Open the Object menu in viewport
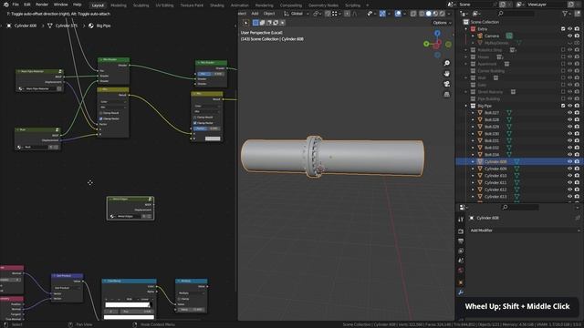The height and width of the screenshot is (328, 584). [269, 14]
